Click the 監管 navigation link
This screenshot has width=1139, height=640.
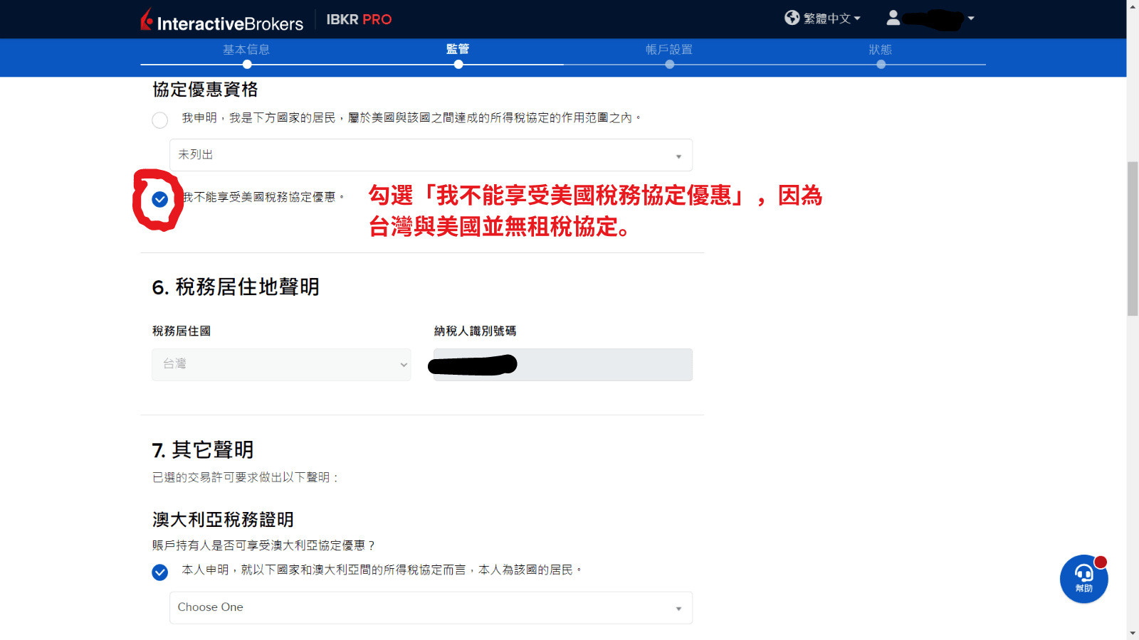458,50
